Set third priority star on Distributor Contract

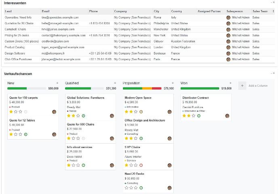click(x=194, y=116)
